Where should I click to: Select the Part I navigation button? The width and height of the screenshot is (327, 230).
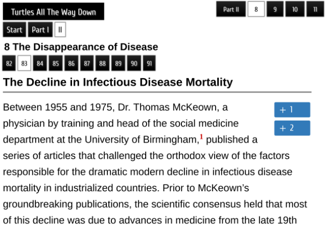click(40, 30)
